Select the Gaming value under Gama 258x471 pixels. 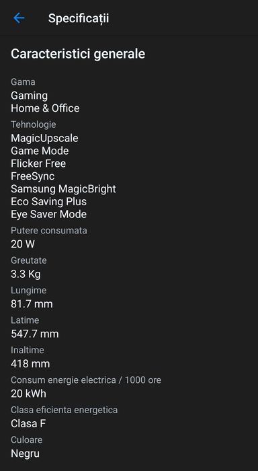29,96
